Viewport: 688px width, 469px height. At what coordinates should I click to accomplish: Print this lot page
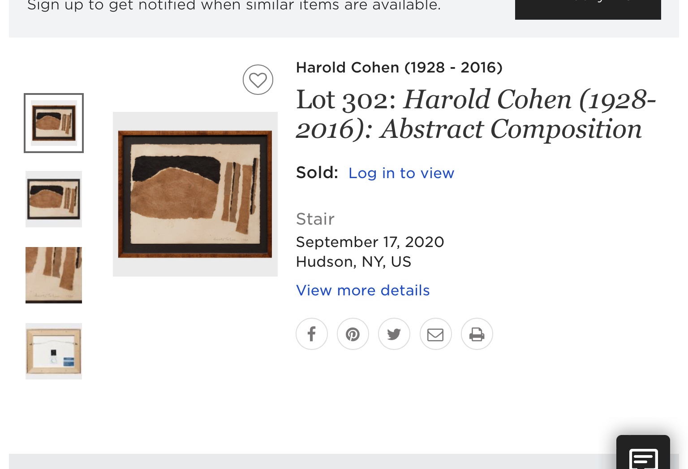pos(477,334)
